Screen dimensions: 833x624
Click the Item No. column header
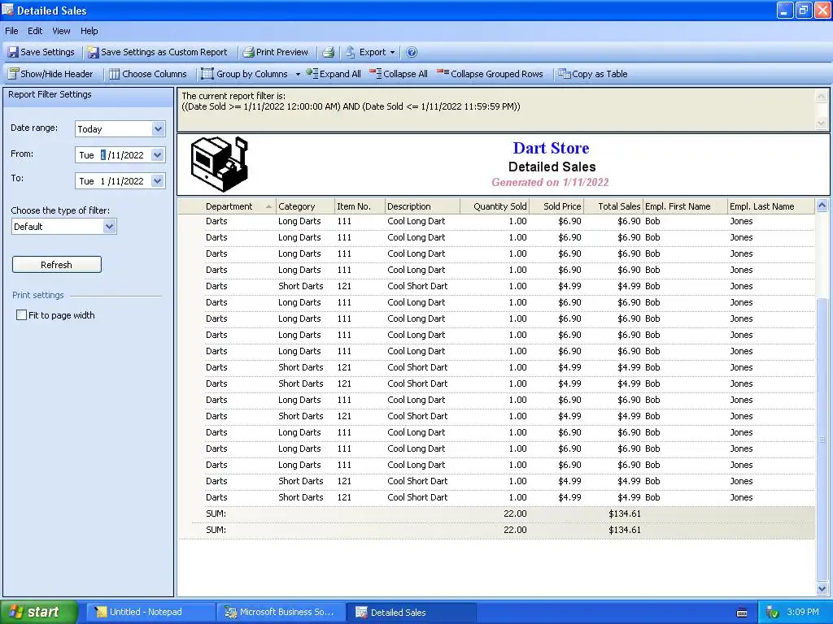[x=359, y=206]
